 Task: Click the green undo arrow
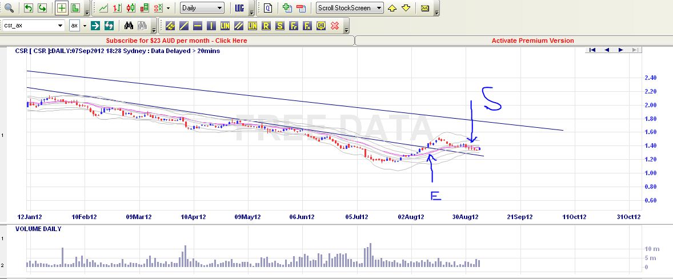click(29, 8)
